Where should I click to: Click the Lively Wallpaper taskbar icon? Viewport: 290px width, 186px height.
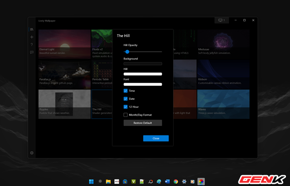pos(201,181)
